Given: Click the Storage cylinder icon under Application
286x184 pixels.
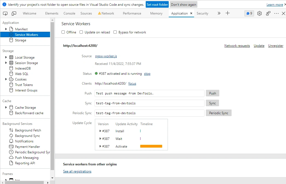Looking at the screenshot, I should tap(11, 40).
